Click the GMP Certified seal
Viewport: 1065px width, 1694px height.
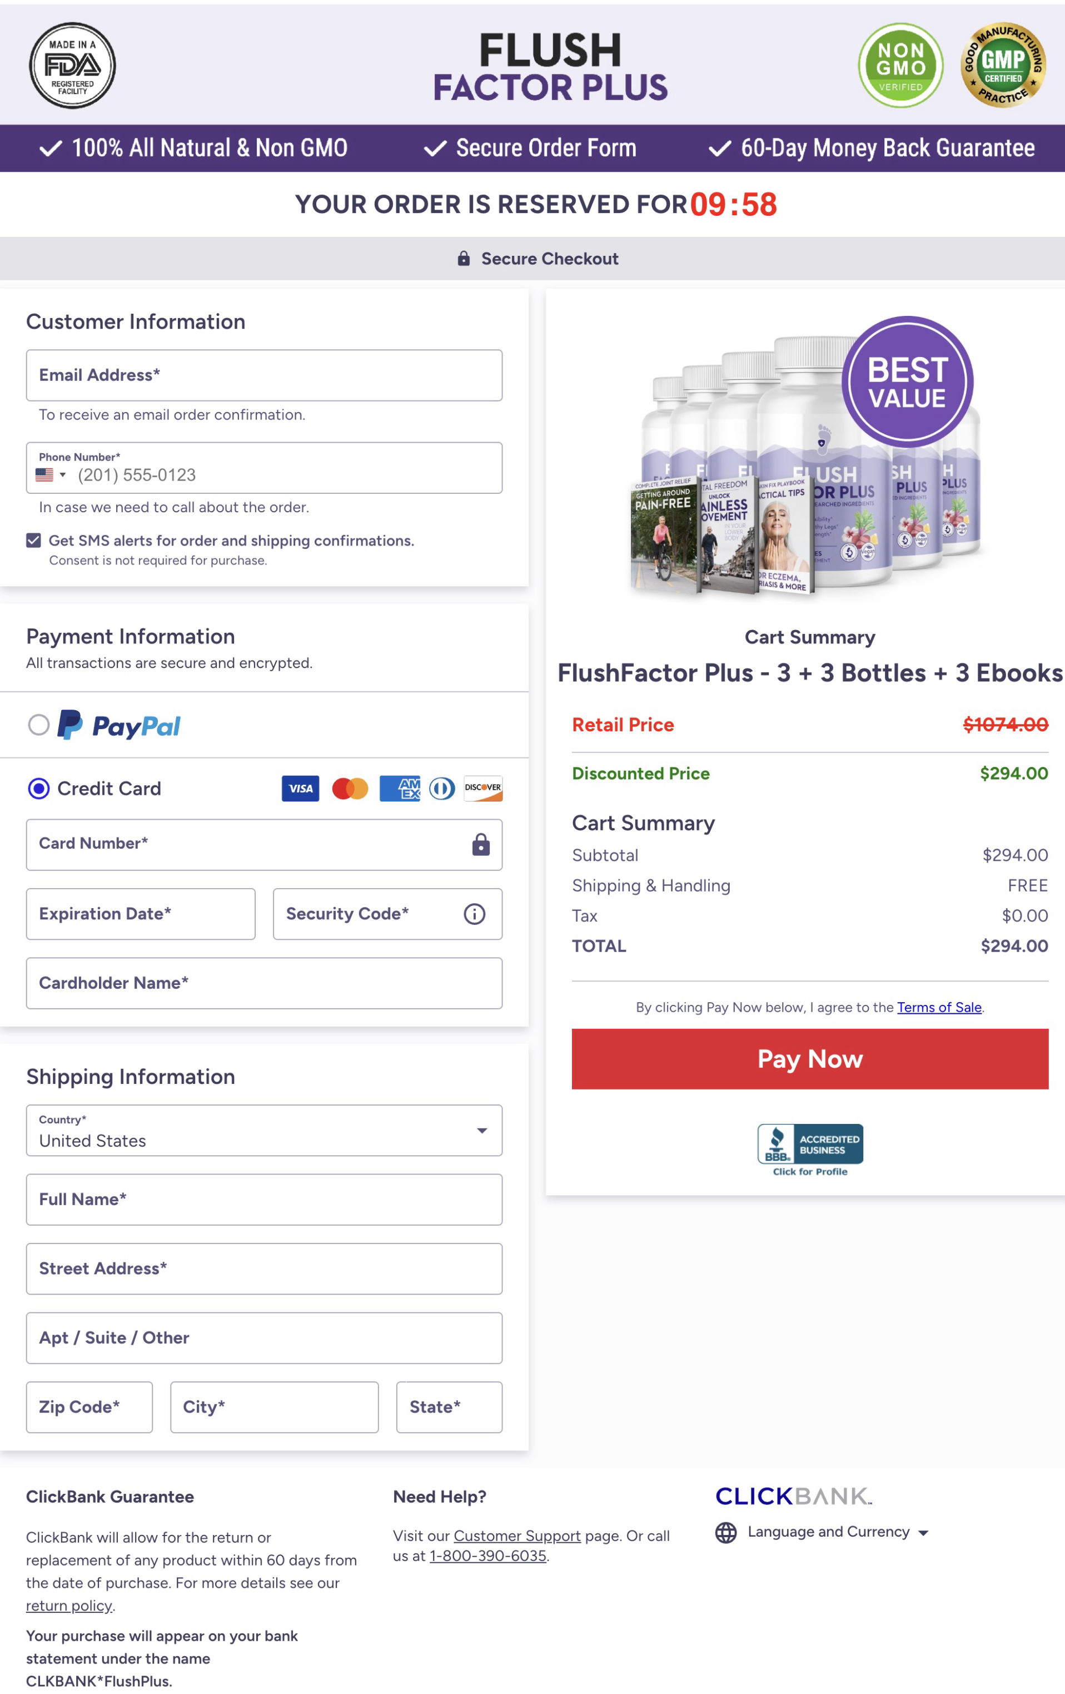(1003, 66)
